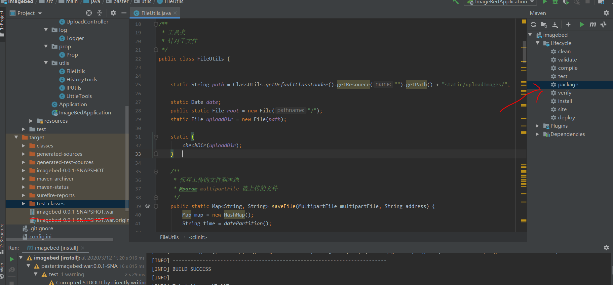This screenshot has width=613, height=285.
Task: Click Build Project hammer icon
Action: (456, 2)
